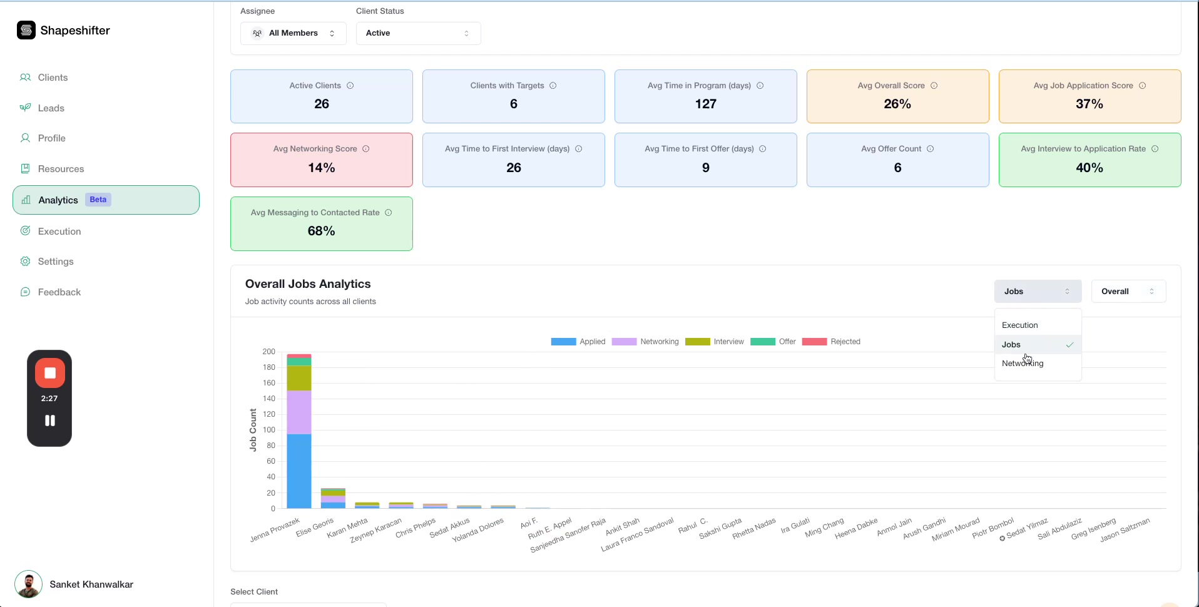
Task: Open the Overall view dropdown
Action: (x=1128, y=291)
